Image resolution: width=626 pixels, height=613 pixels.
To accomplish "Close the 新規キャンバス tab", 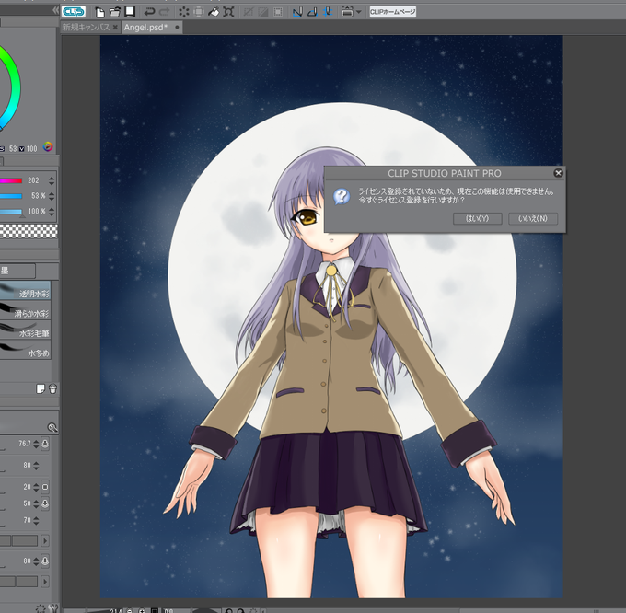I will coord(115,27).
